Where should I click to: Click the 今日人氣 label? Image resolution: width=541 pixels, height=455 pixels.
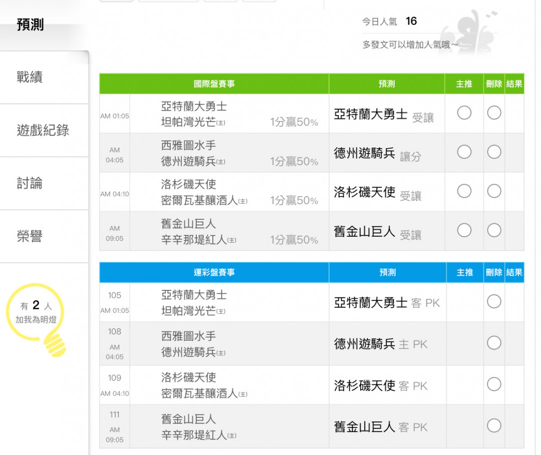tap(380, 22)
